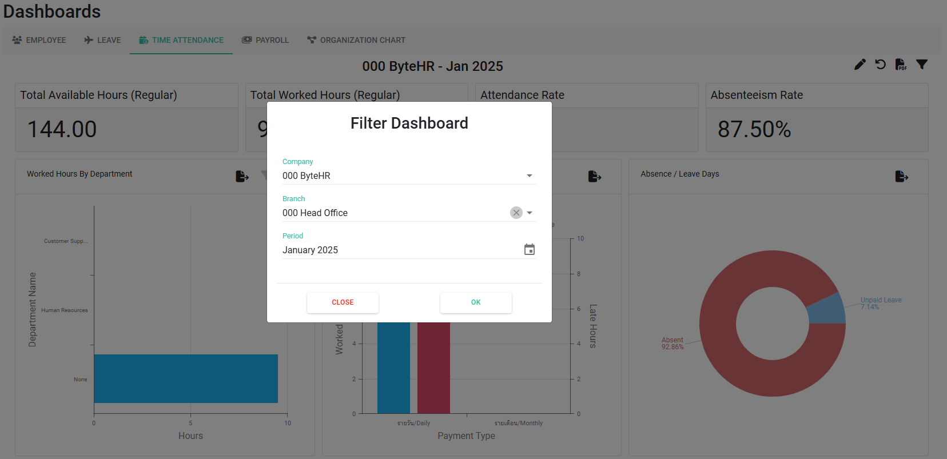This screenshot has height=459, width=947.
Task: Click the Unpaid Leave 7.14% label
Action: point(881,304)
